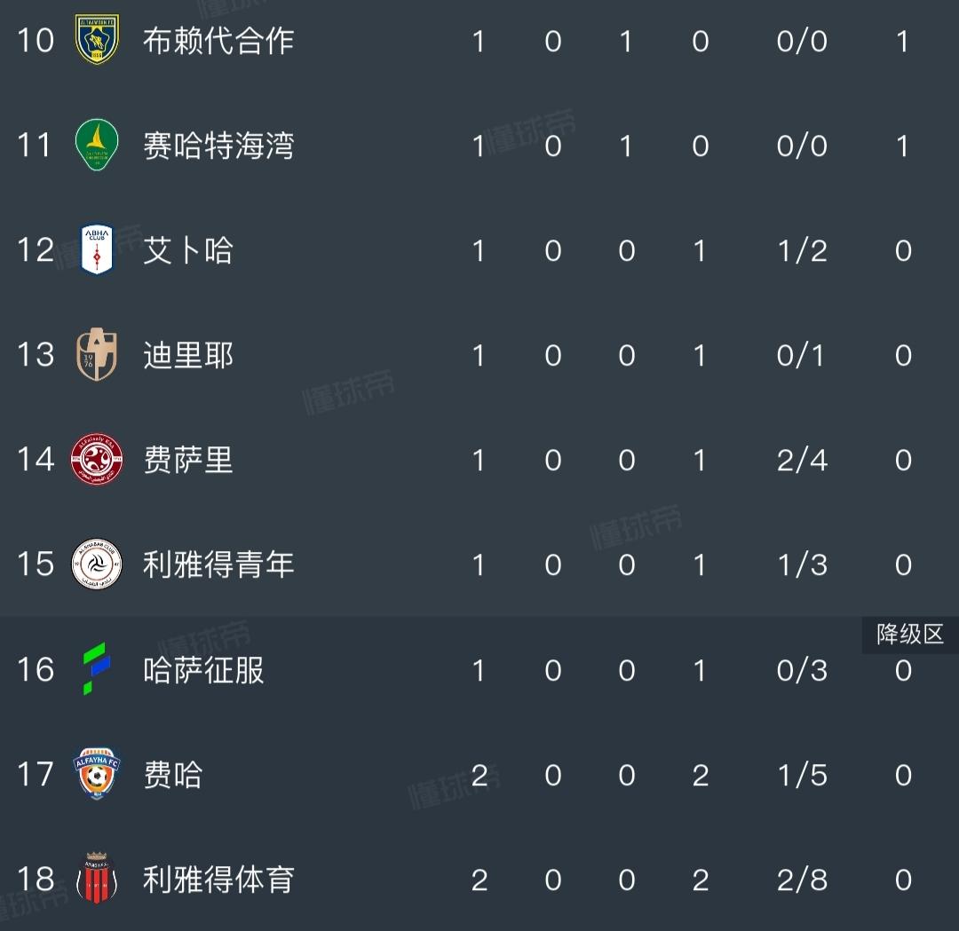Open the 布赖代合作 club crest
Screen dimensions: 959x931
click(x=97, y=40)
